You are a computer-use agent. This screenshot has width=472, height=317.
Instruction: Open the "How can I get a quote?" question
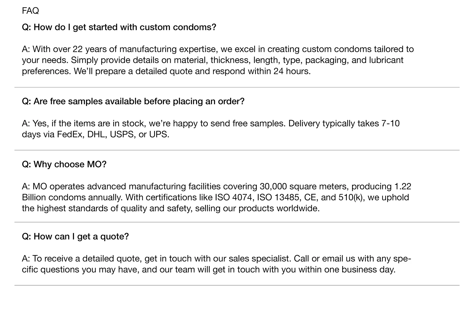75,236
